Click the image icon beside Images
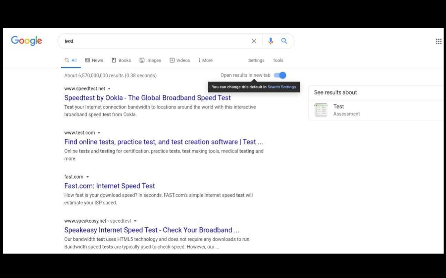This screenshot has height=278, width=446. click(x=143, y=60)
